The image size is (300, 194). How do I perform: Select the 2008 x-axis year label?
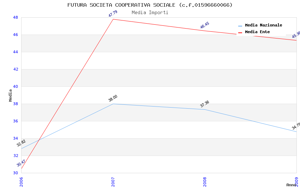(205, 182)
